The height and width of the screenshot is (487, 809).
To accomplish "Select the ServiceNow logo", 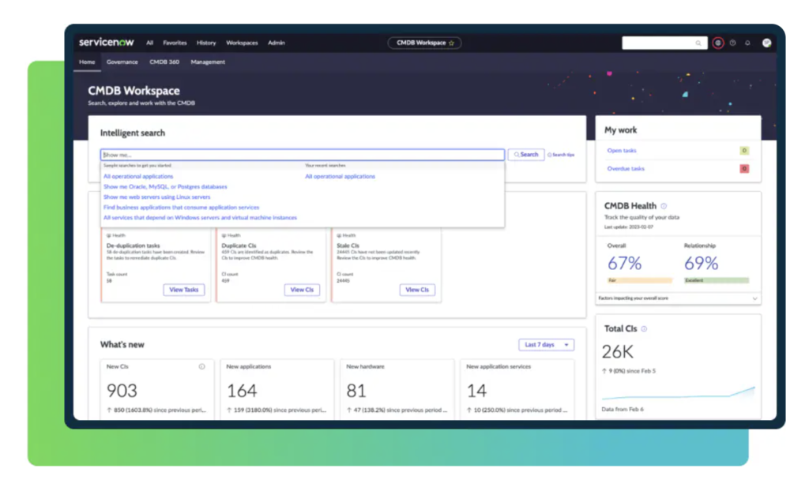I will [x=105, y=43].
